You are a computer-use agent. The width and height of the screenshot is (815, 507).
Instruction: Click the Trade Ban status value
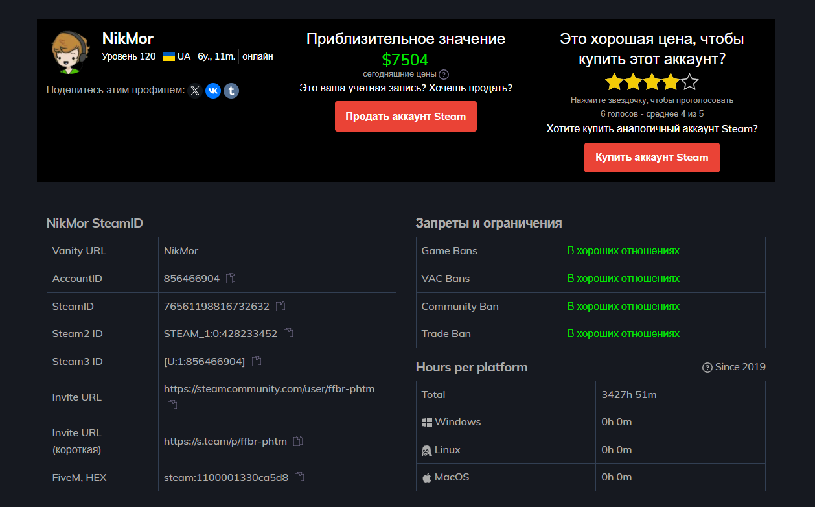click(x=623, y=334)
